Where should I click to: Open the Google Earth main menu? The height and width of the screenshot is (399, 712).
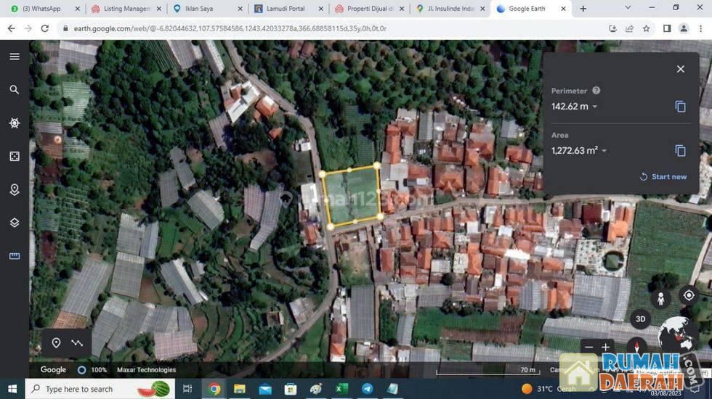pos(15,57)
